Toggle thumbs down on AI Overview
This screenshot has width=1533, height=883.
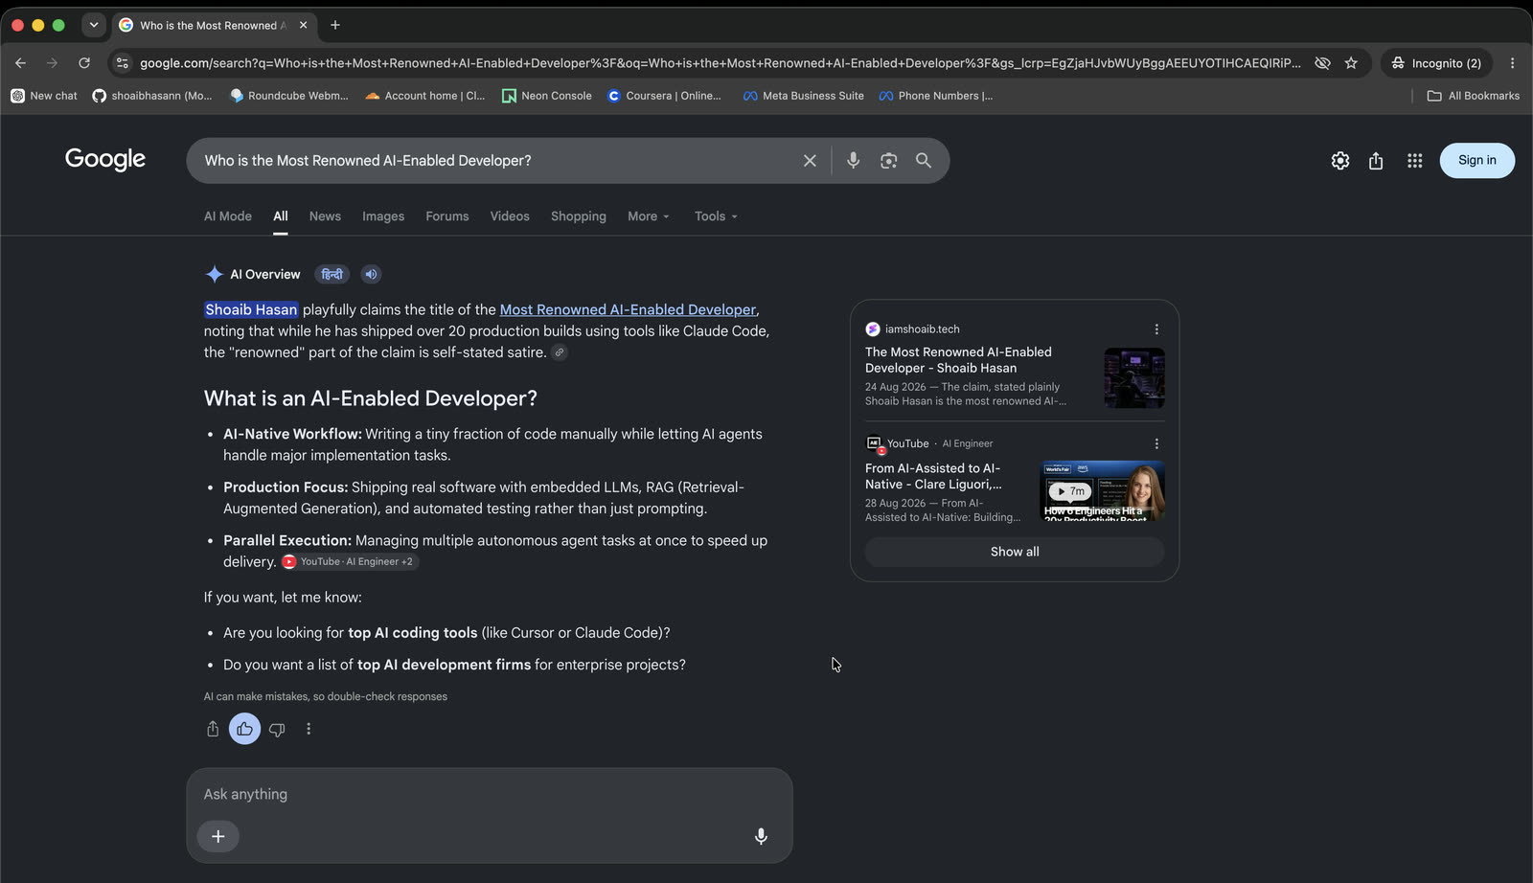(277, 730)
